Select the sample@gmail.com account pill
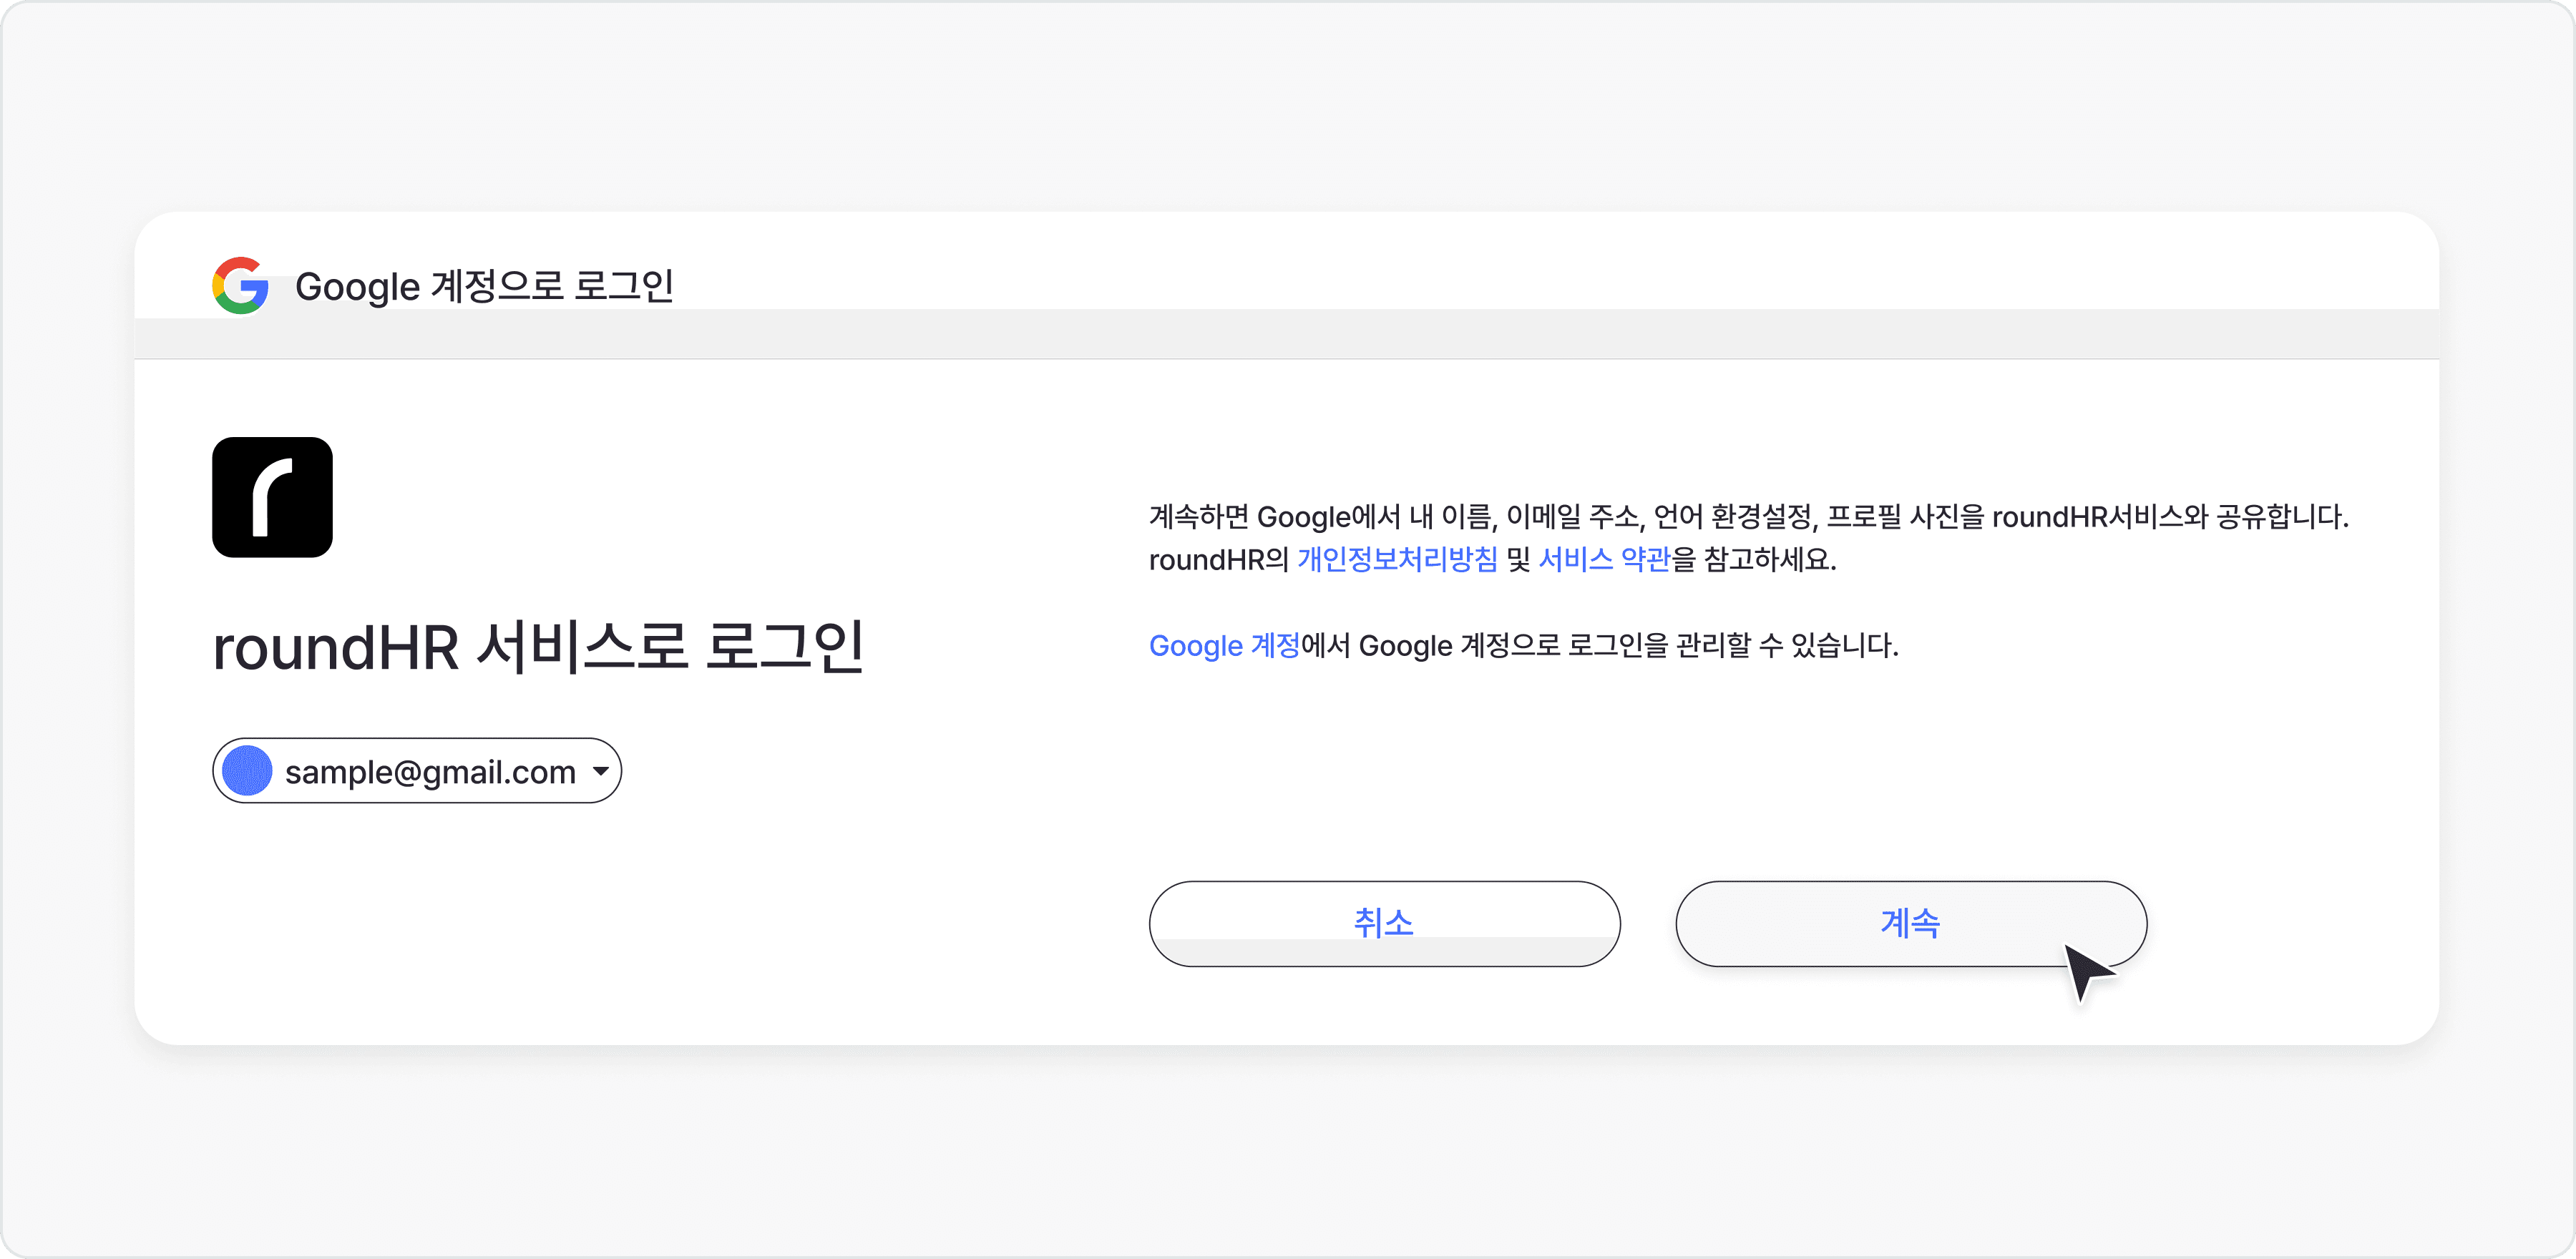 tap(416, 770)
